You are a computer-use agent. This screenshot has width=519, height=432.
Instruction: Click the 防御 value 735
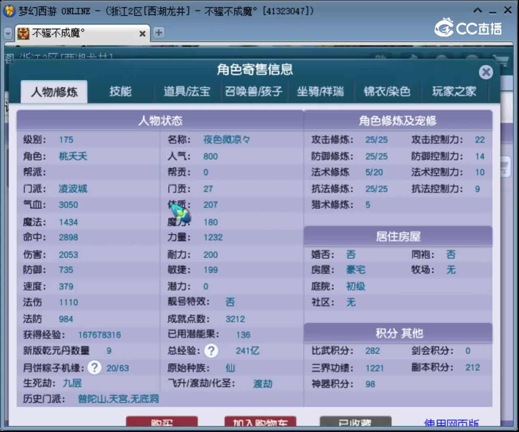coord(66,270)
